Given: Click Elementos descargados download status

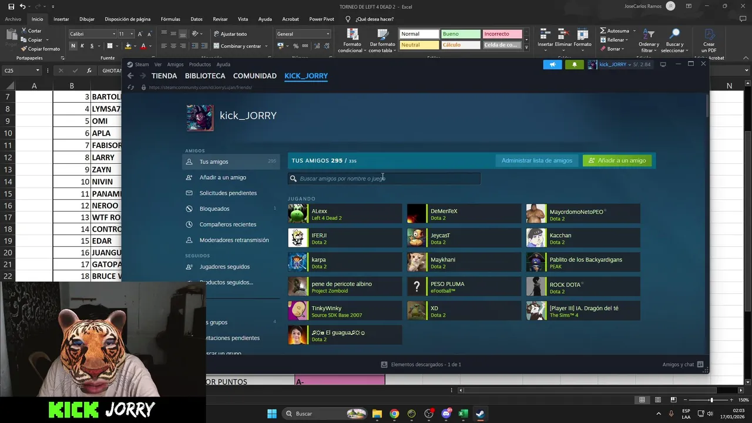Looking at the screenshot, I should (x=421, y=364).
